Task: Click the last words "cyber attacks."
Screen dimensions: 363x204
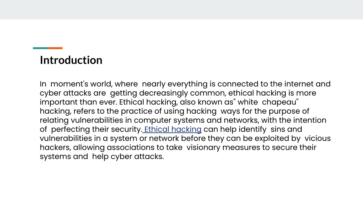Action: [137, 157]
